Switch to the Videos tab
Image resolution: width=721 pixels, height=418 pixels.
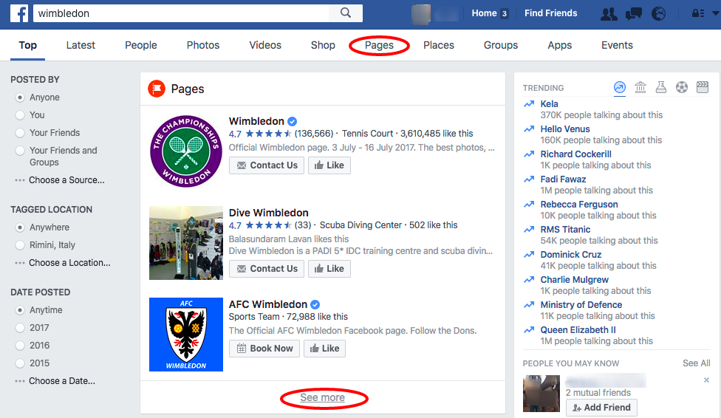click(x=265, y=45)
